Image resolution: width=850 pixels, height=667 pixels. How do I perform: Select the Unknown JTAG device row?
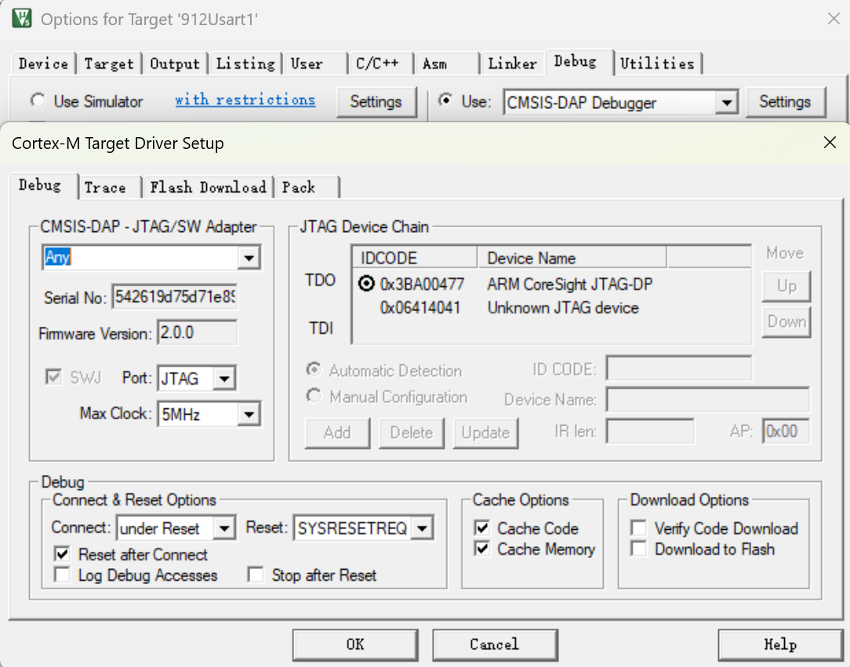(x=552, y=308)
